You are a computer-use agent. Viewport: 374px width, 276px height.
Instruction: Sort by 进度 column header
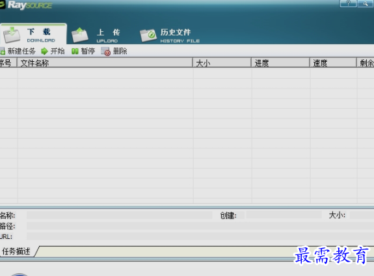click(x=280, y=62)
